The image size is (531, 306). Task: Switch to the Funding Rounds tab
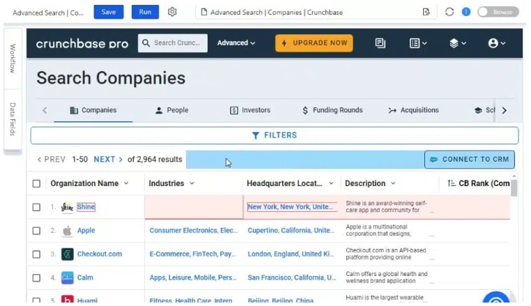[332, 110]
